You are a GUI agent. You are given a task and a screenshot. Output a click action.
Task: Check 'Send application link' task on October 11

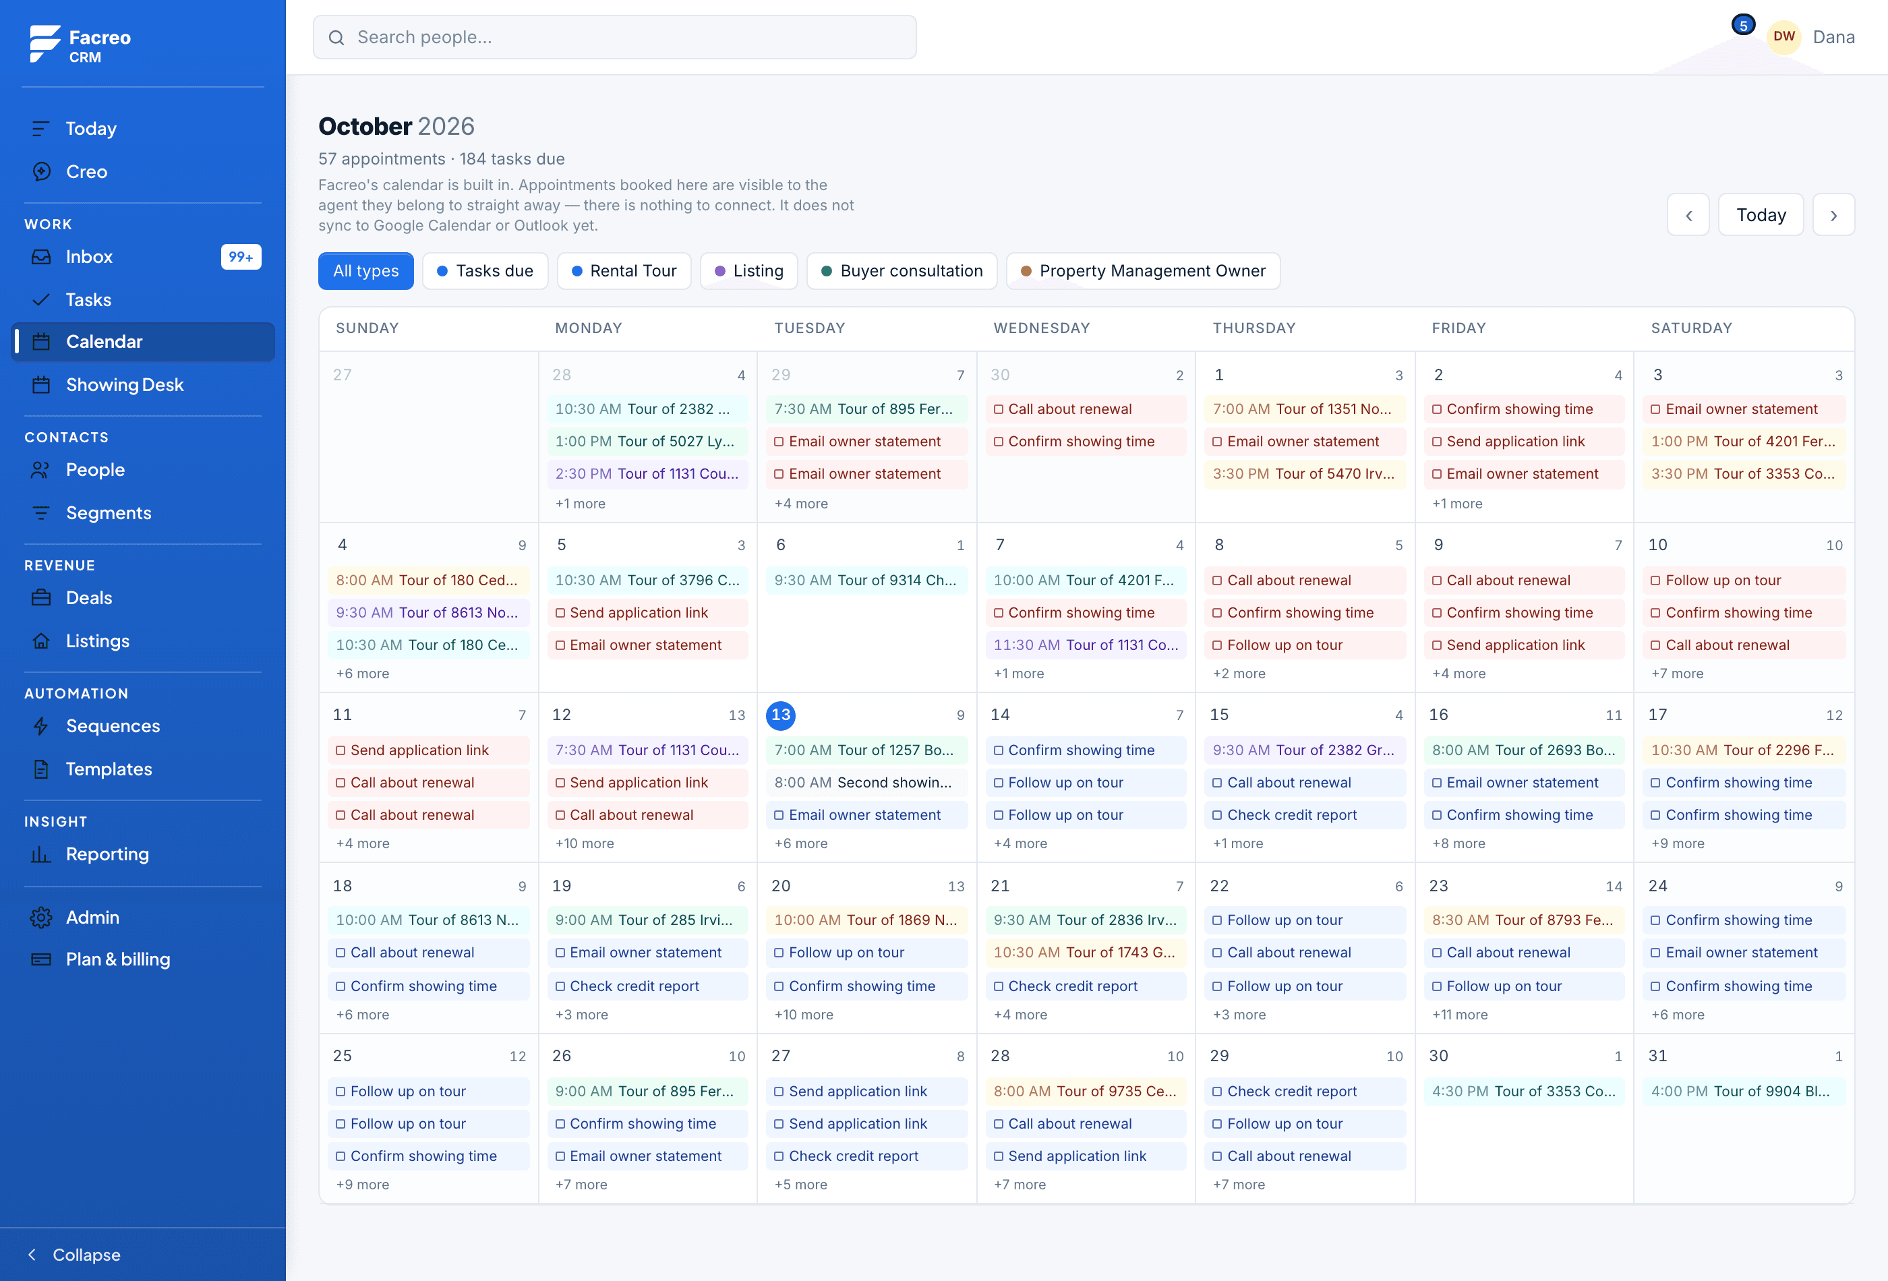[x=341, y=750]
